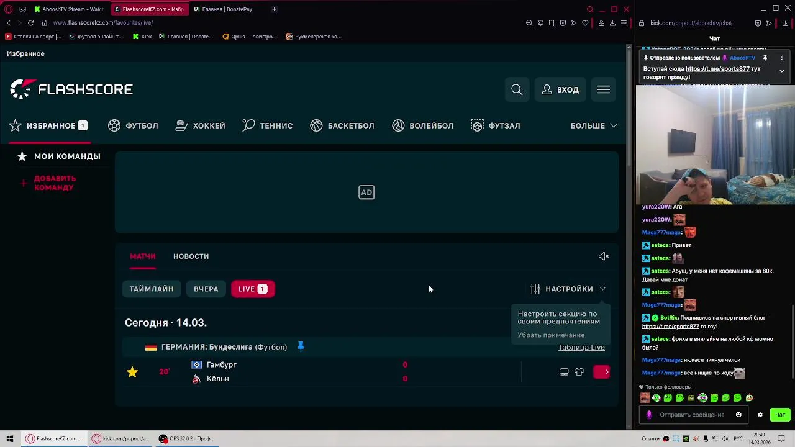Open the РУС language indicator in tray
The width and height of the screenshot is (795, 447).
tap(738, 438)
